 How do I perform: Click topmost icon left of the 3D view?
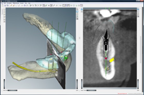click(x=4, y=9)
